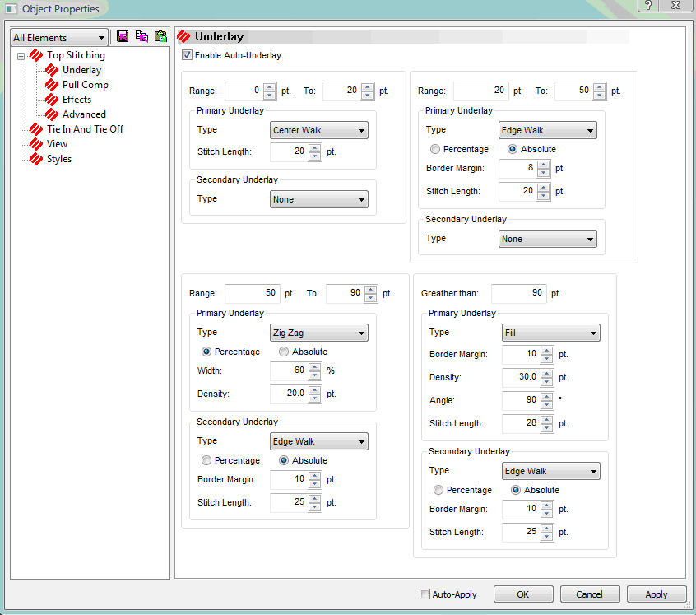Select Percentage for Zig Zag primary underlay
The image size is (696, 615).
pyautogui.click(x=206, y=352)
